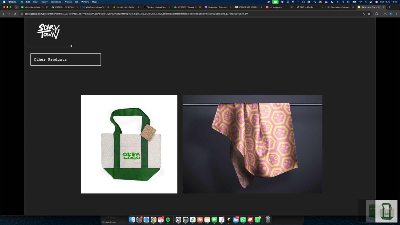Switch to Snapinsta Download tab
Viewport: 400px width, 225px height.
pyautogui.click(x=218, y=7)
